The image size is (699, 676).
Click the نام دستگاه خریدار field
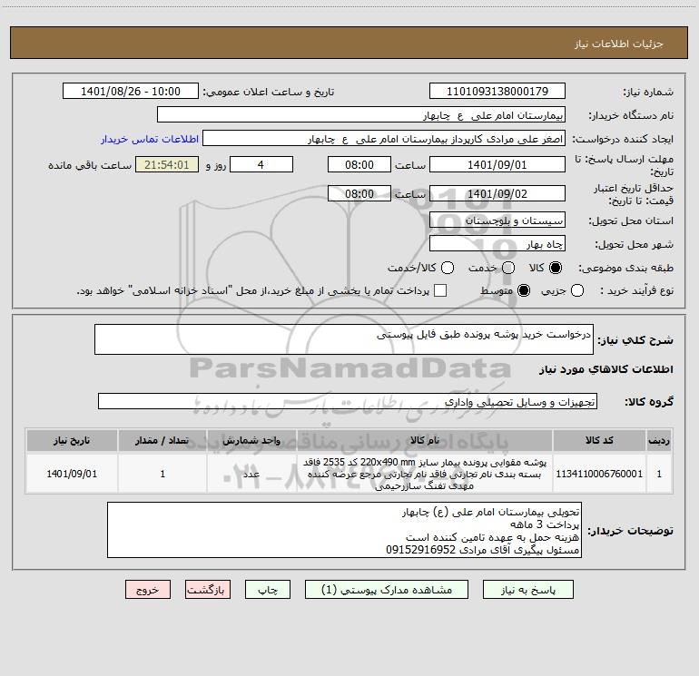point(361,115)
